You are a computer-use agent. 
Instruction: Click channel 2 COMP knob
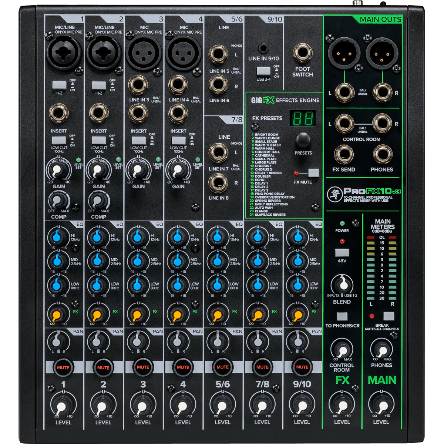tap(98, 201)
